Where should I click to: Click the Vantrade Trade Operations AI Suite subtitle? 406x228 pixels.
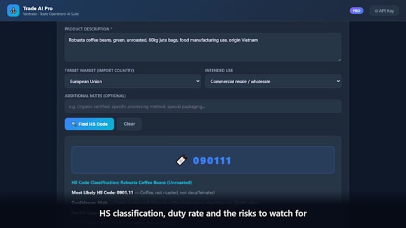(51, 14)
